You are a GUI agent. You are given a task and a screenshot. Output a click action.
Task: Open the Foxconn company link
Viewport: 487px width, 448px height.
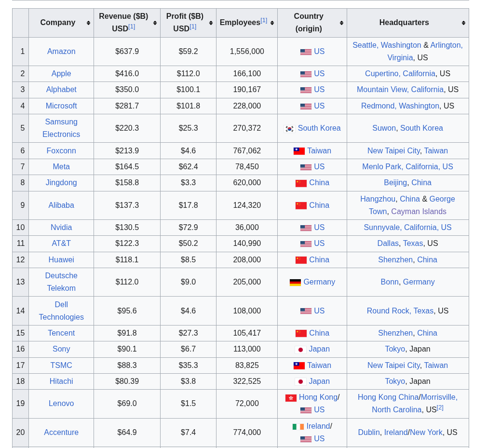point(61,150)
